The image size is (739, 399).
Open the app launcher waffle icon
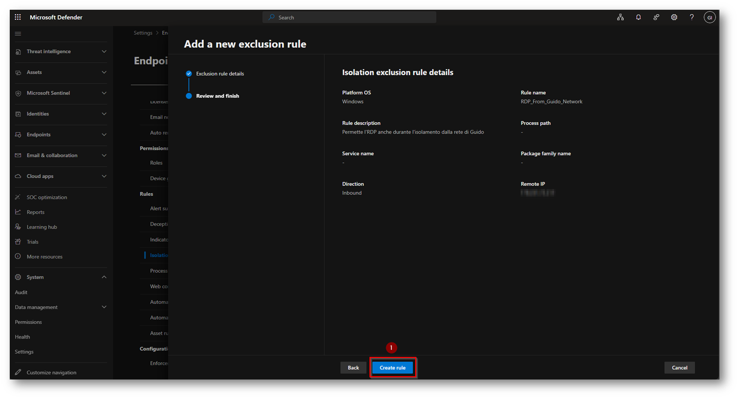pos(18,17)
